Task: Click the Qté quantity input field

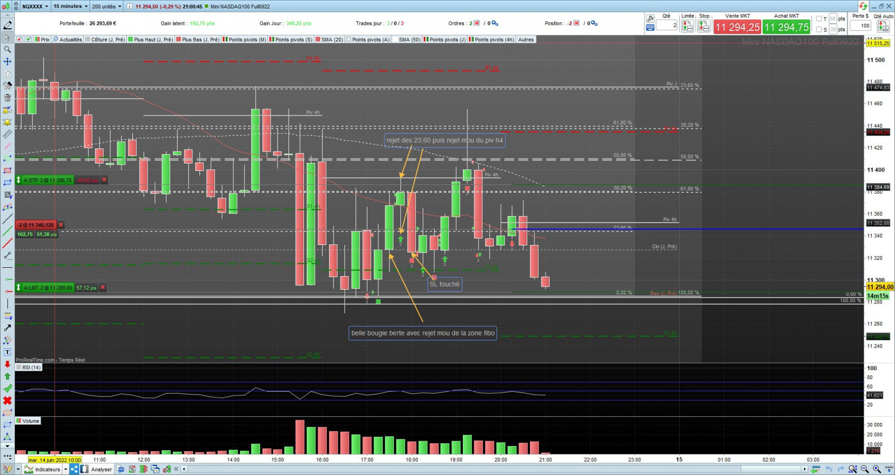Action: tap(667, 25)
